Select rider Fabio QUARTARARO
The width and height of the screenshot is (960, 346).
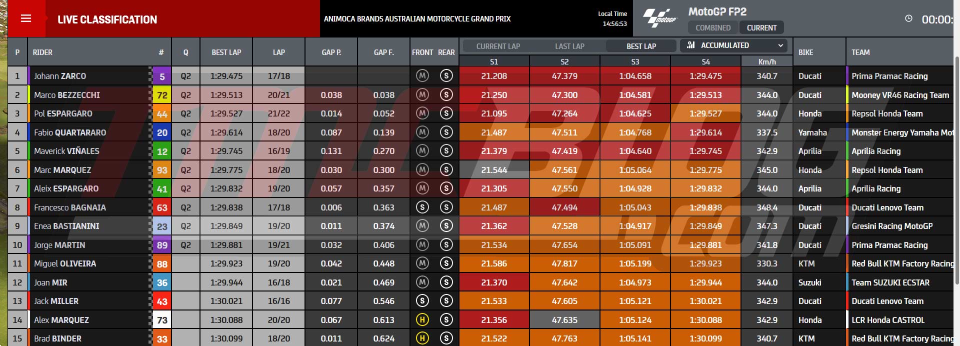click(70, 132)
